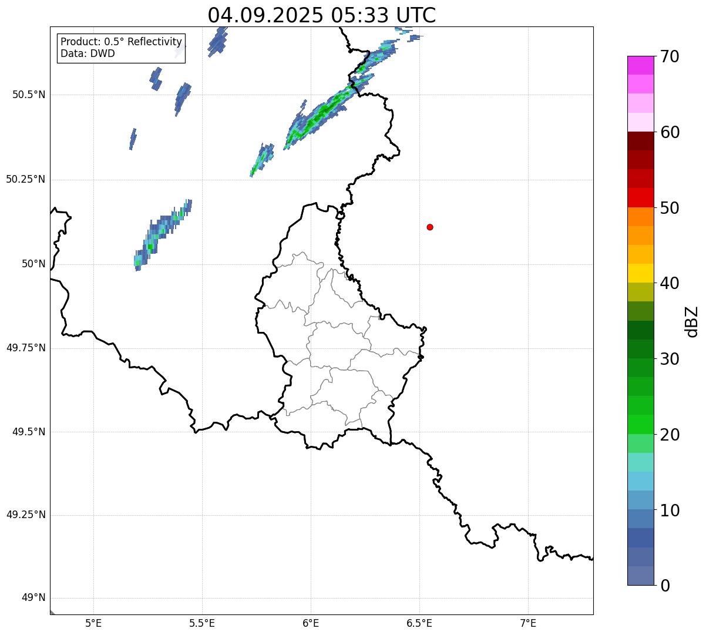Click the 6.5°E longitude label

point(419,623)
